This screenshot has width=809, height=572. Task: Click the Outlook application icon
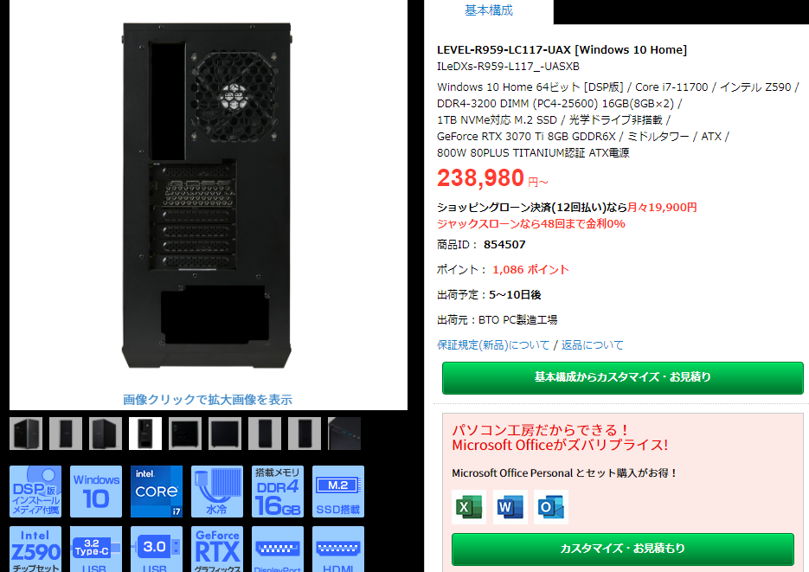(x=550, y=507)
